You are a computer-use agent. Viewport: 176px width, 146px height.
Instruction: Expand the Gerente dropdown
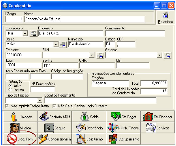point(159,55)
